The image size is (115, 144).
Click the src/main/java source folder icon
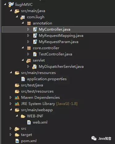(17, 11)
